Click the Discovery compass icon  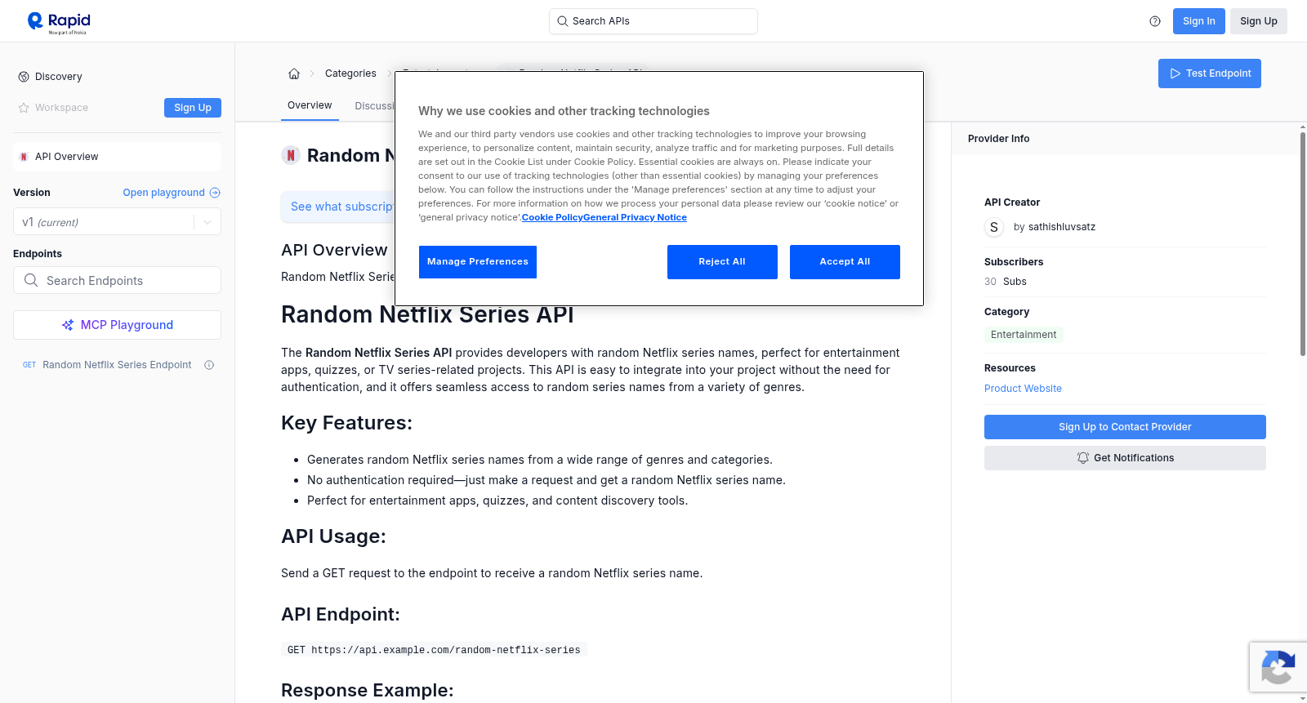[24, 77]
